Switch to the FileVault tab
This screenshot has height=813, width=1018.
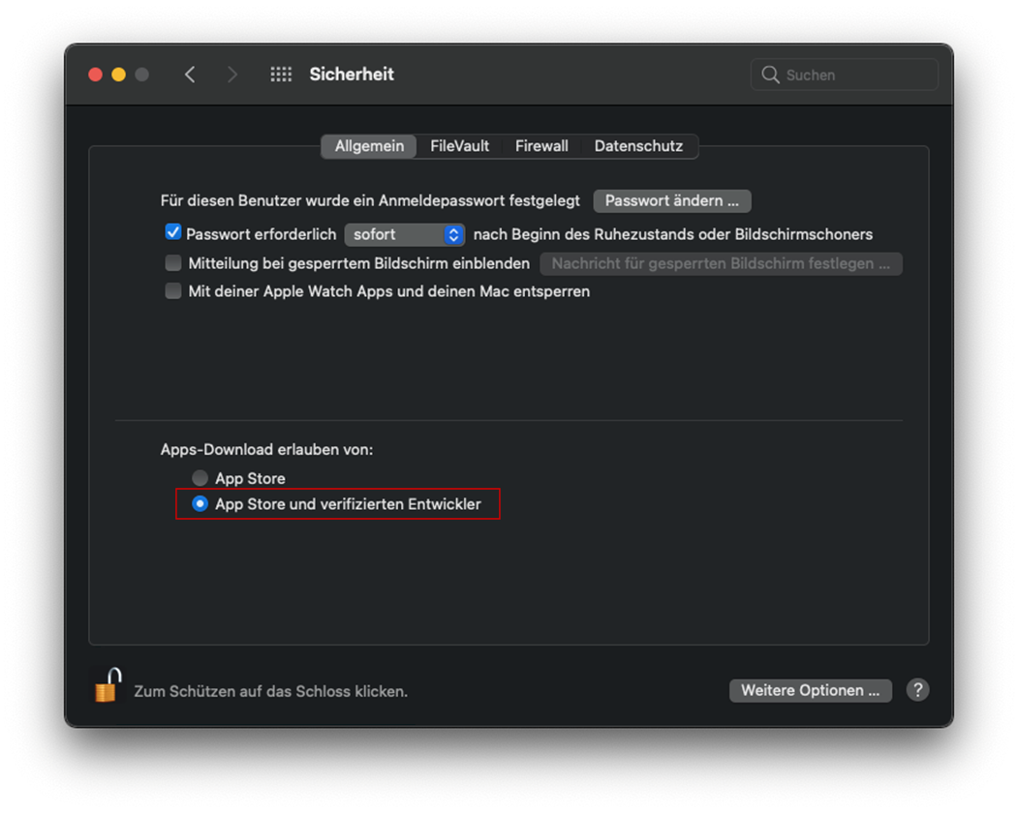(x=459, y=146)
